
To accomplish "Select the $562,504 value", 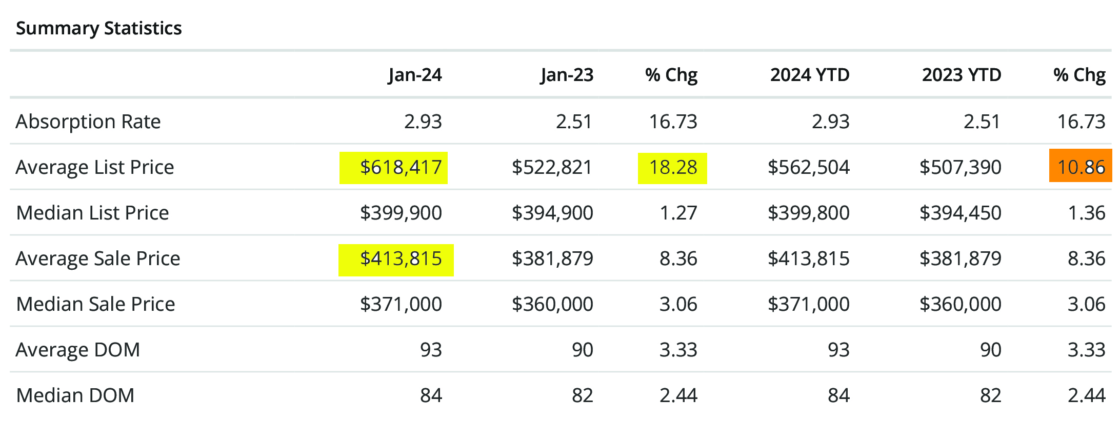I will click(809, 167).
